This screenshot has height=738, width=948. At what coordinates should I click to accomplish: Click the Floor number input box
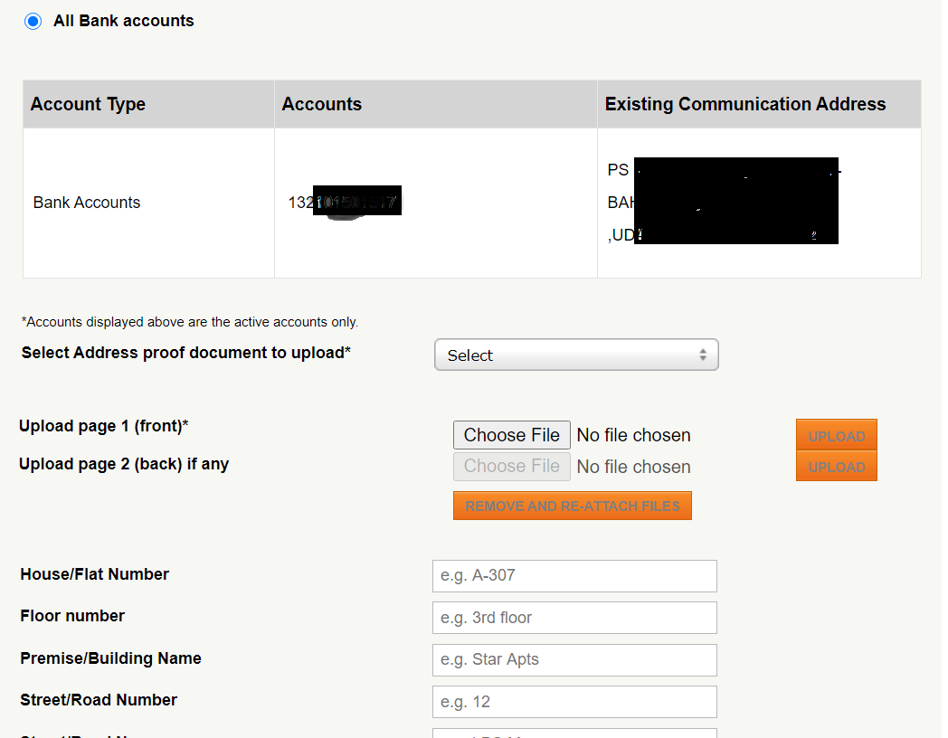click(x=574, y=618)
